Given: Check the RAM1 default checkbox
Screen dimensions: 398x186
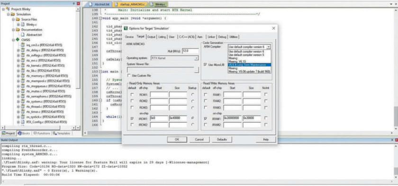Looking at the screenshot, I should pyautogui.click(x=205, y=94).
